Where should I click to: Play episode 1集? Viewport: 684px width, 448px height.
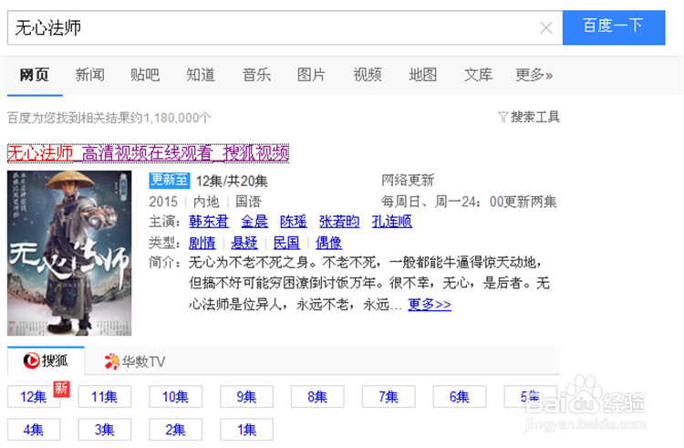247,430
